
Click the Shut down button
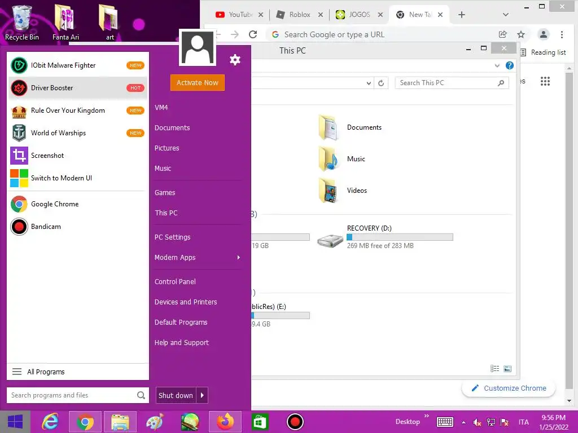point(176,395)
